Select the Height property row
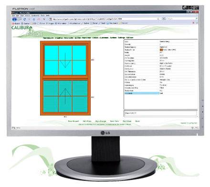This screenshot has width=210, height=187. point(159,55)
